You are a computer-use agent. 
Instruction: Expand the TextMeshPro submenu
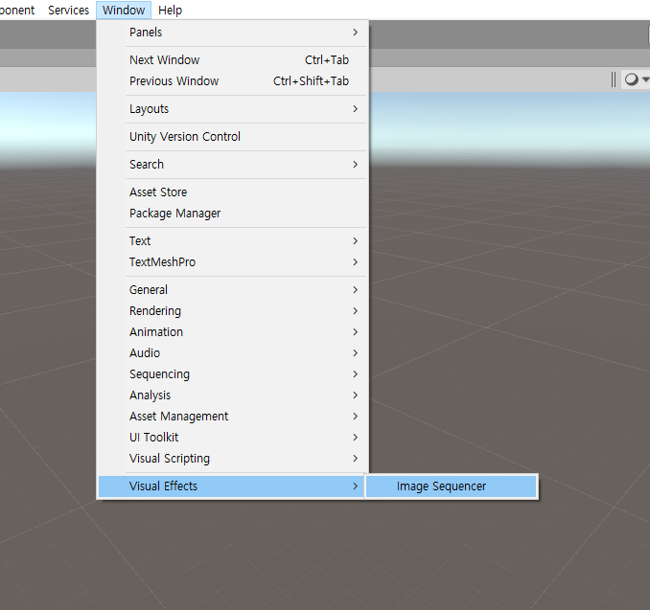(x=233, y=262)
